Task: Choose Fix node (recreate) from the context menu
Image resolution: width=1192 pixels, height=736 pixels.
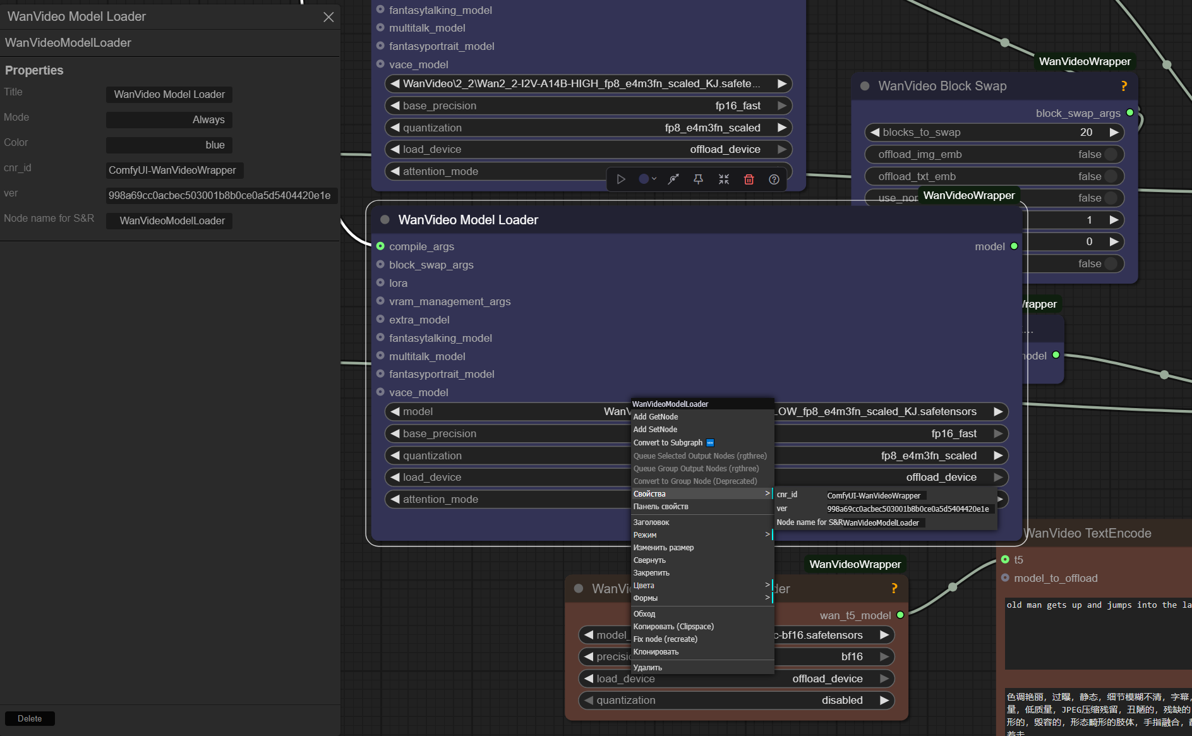Action: click(x=702, y=639)
